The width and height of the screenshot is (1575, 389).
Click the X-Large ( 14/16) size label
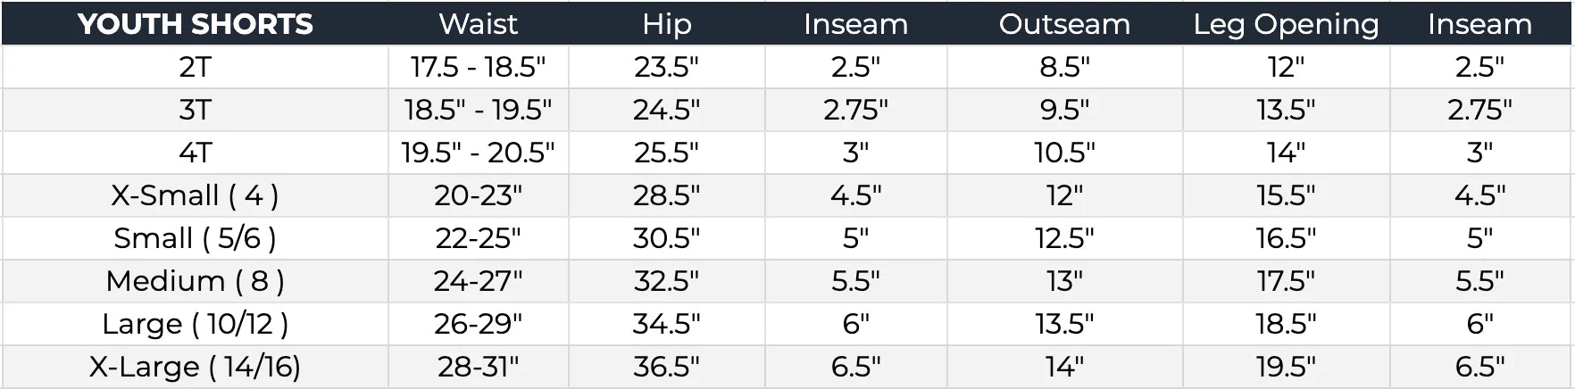point(195,367)
